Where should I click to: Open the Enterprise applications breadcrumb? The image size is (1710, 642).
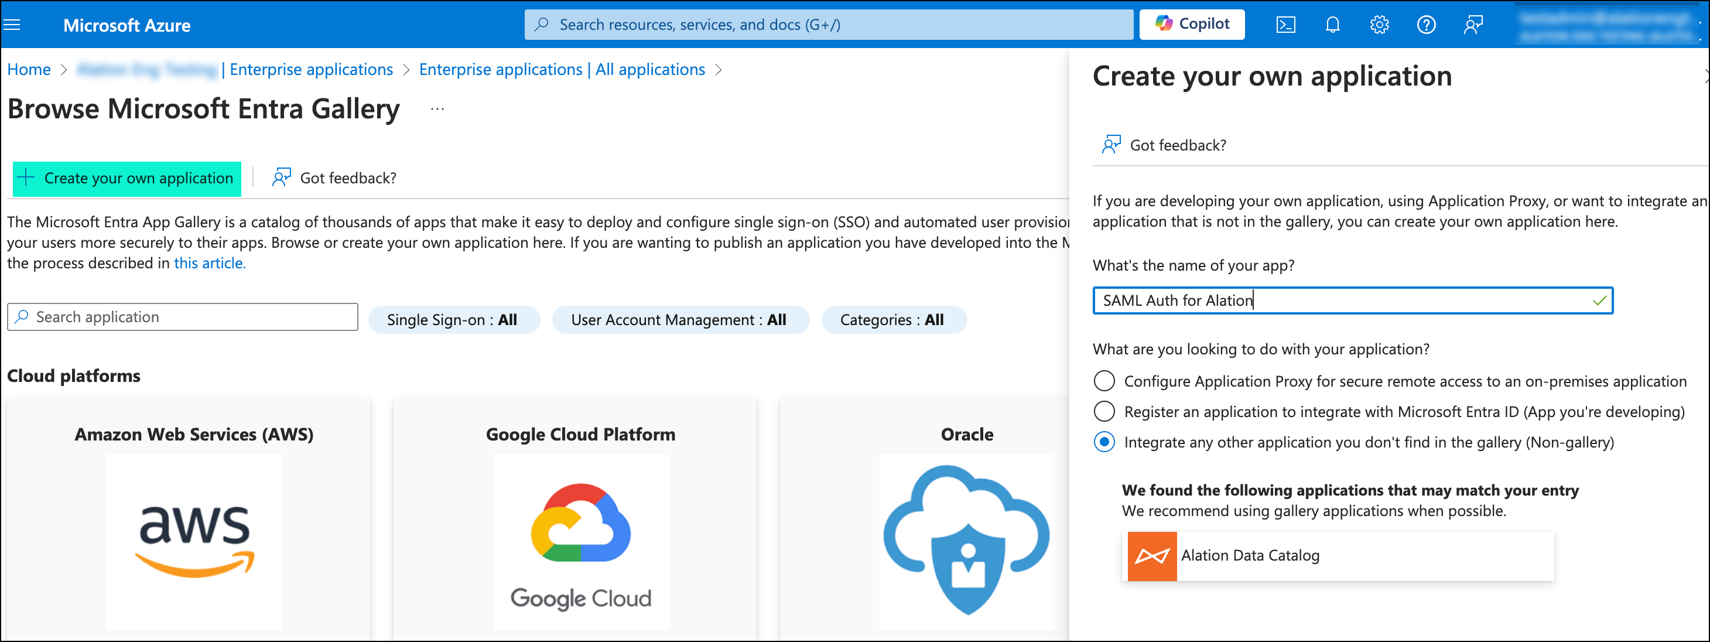click(312, 70)
